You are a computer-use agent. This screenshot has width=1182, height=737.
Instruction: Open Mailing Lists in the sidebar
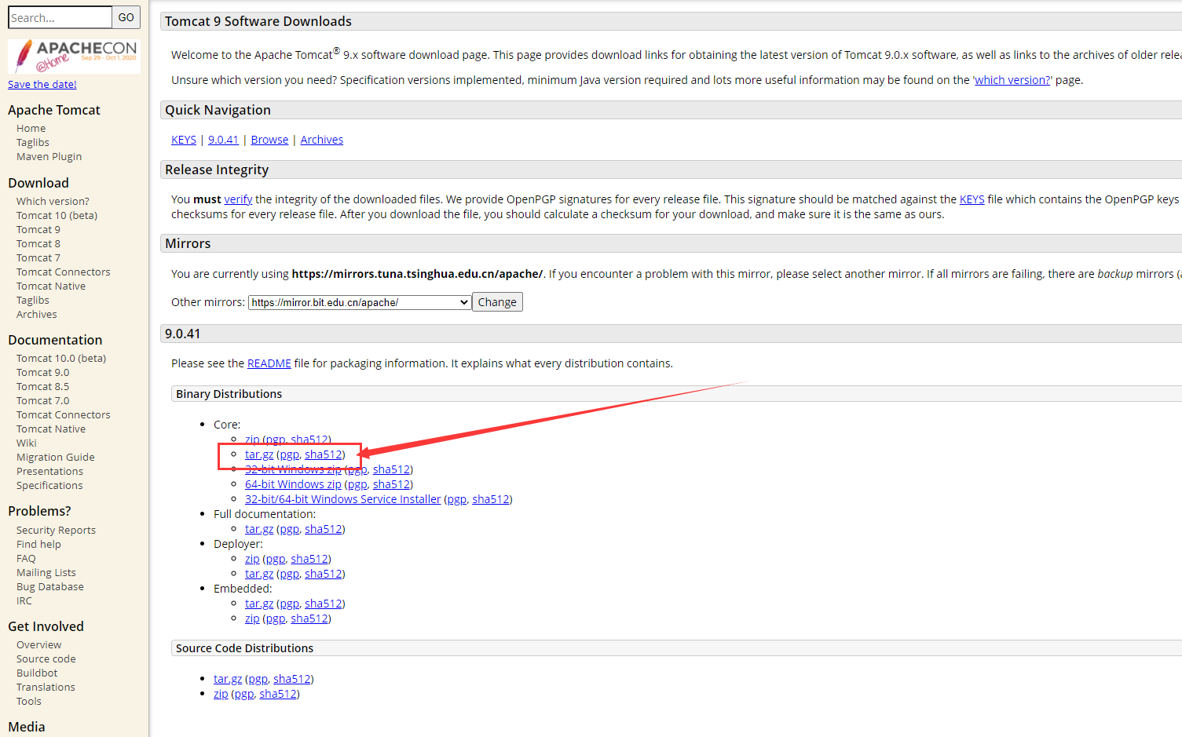click(x=46, y=572)
